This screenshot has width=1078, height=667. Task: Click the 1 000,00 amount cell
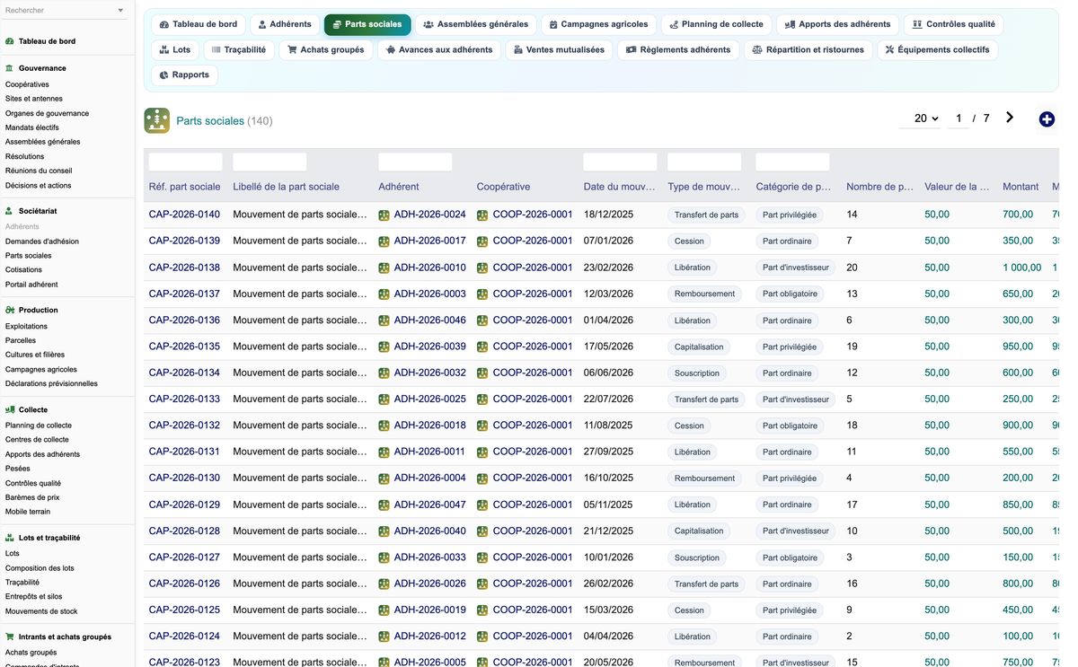(x=1022, y=268)
